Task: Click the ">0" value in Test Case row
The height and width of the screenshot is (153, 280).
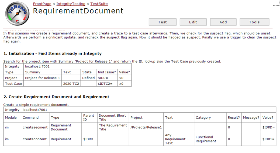Action: pos(125,84)
